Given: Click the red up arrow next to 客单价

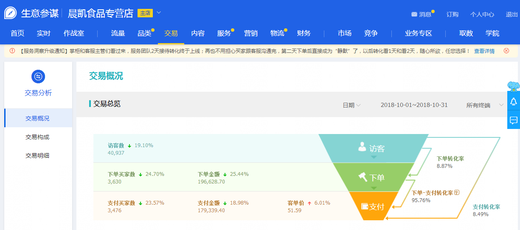Looking at the screenshot, I should click(309, 203).
